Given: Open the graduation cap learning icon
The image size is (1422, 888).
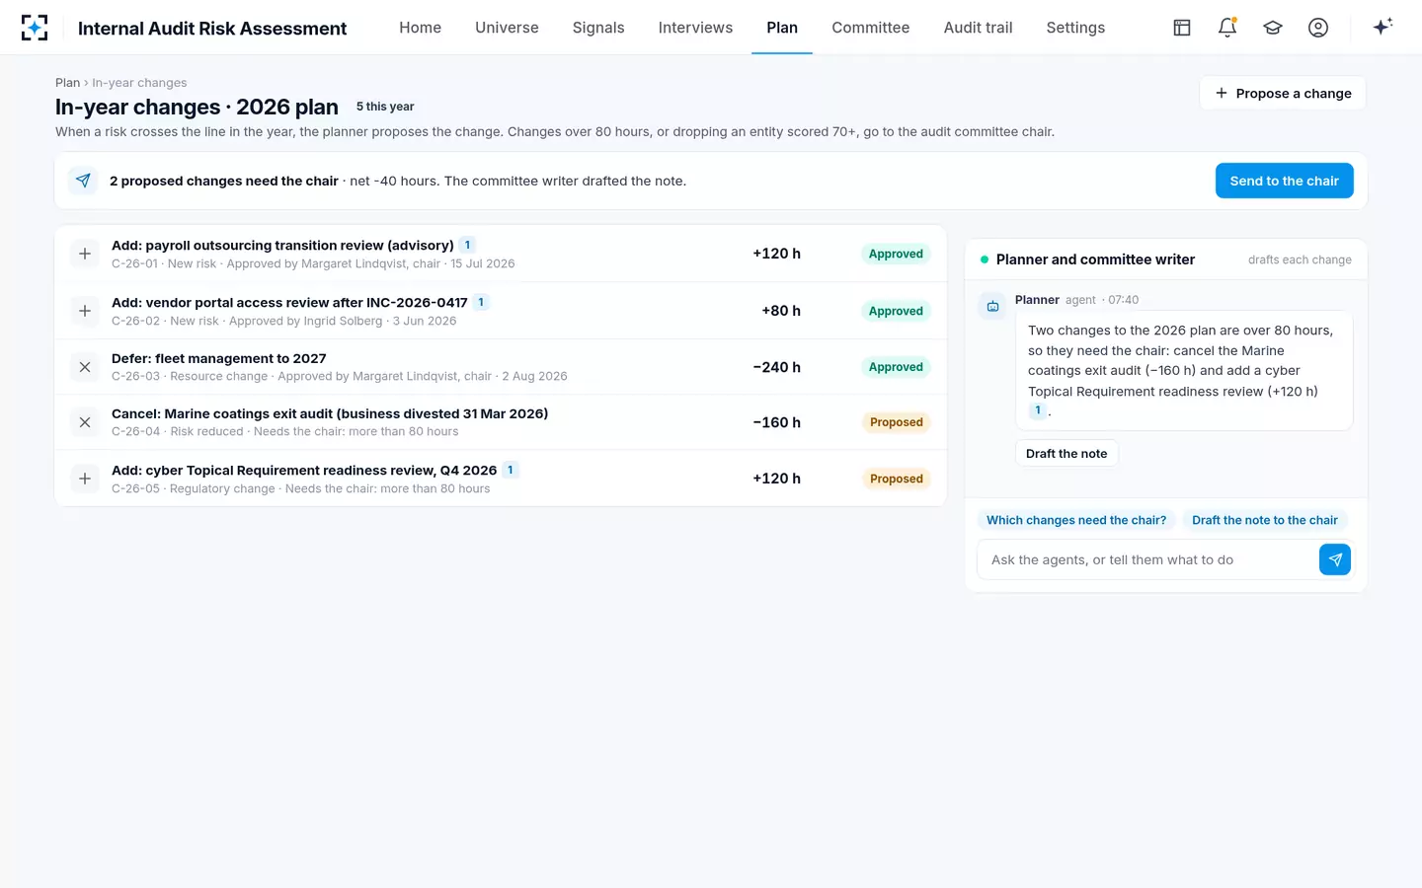Looking at the screenshot, I should tap(1273, 28).
